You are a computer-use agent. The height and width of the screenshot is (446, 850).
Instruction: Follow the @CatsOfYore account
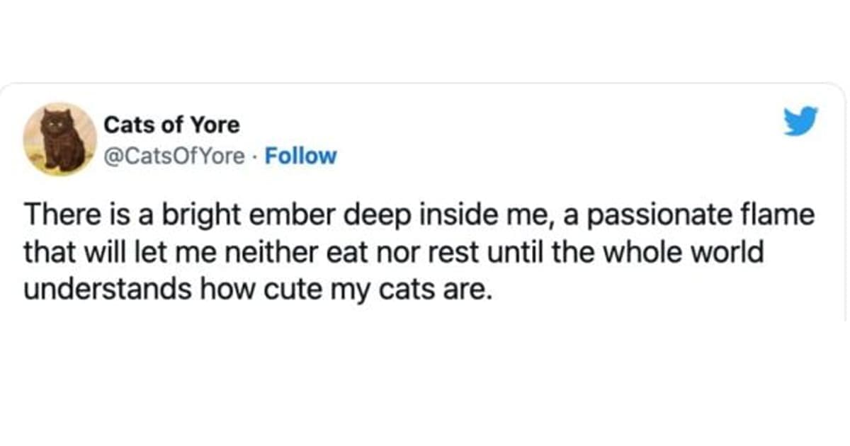(301, 156)
